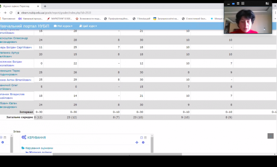Screen dimensions: 277x167
Task: Expand the Цей курс dropdown menu
Action: [88, 26]
